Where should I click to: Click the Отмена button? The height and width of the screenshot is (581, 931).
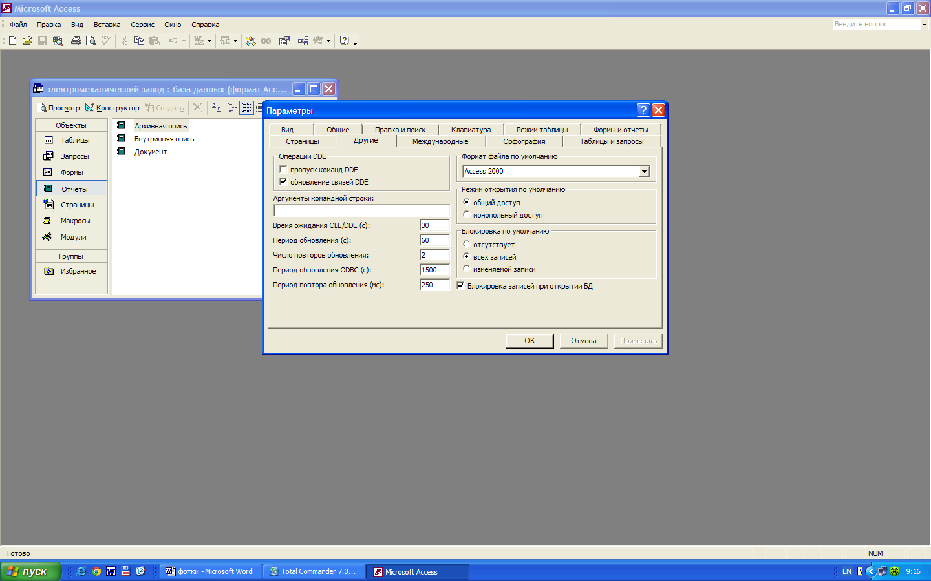coord(583,341)
